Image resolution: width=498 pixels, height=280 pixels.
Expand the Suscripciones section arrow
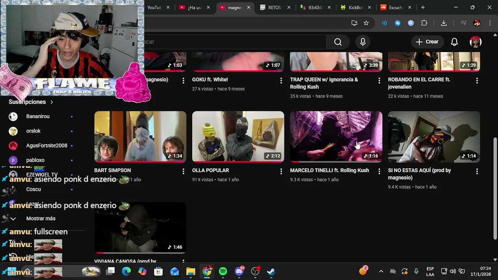click(x=51, y=102)
